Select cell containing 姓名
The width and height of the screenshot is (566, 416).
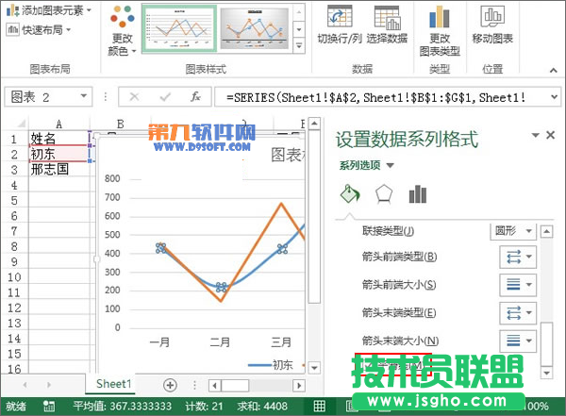tap(58, 139)
